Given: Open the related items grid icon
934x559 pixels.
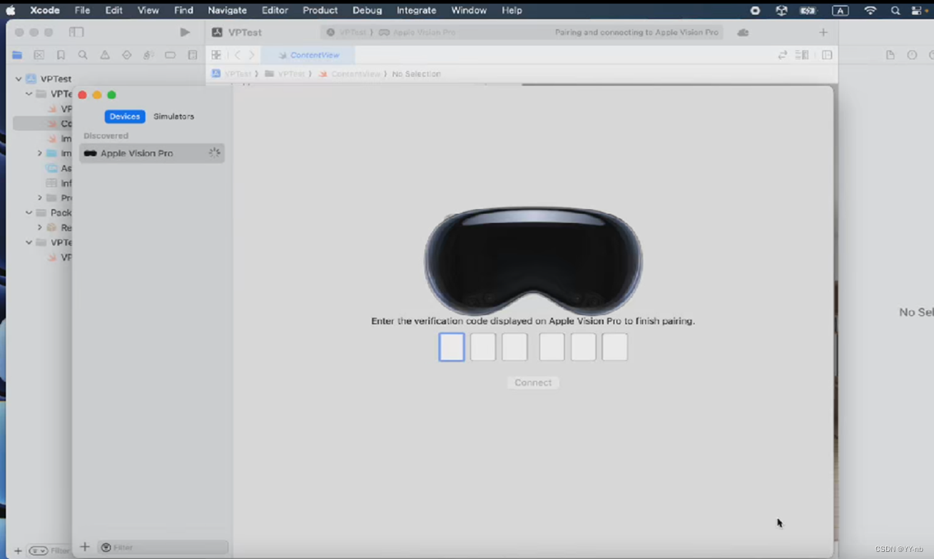Looking at the screenshot, I should coord(216,55).
